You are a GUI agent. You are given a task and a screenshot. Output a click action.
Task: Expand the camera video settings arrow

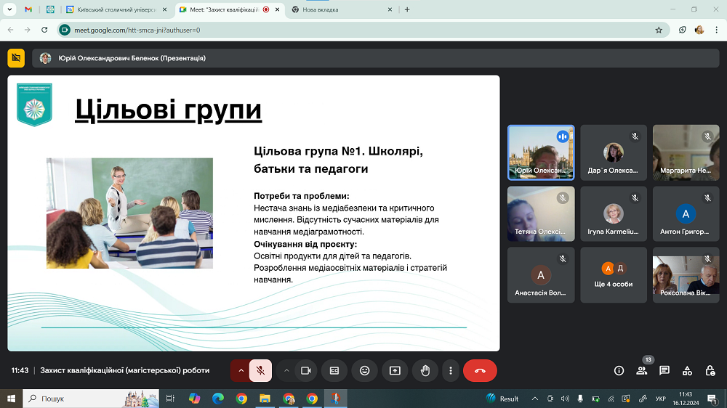286,370
